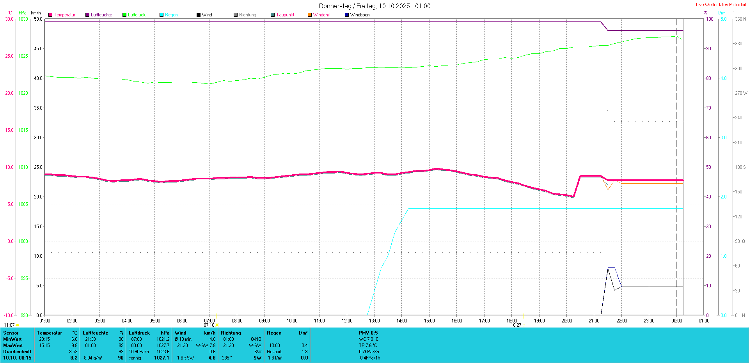749x363 pixels.
Task: Click the blue Windböen legend square
Action: pos(347,15)
